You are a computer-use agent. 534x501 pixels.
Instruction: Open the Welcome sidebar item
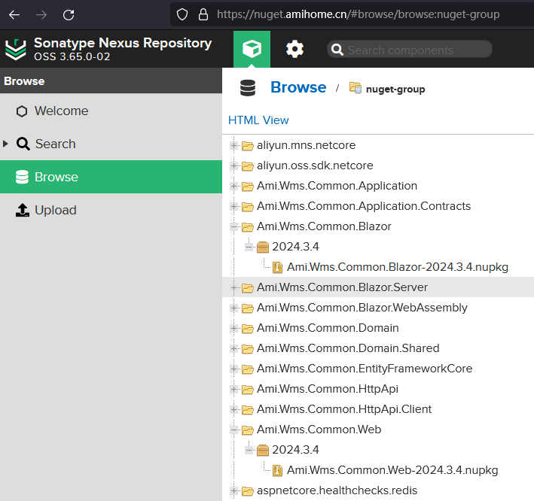tap(61, 111)
